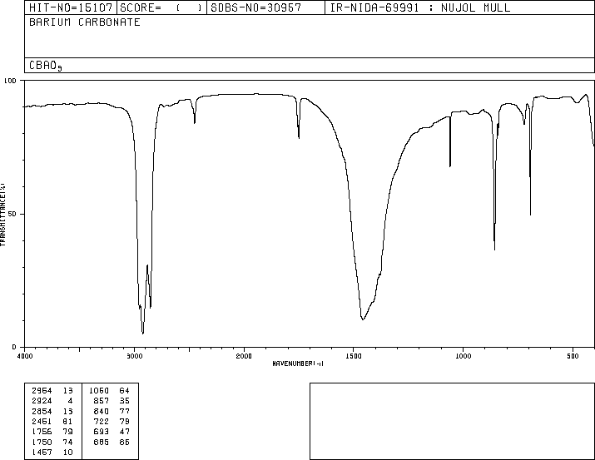
Task: Click peak table entry 2964
Action: (42, 391)
